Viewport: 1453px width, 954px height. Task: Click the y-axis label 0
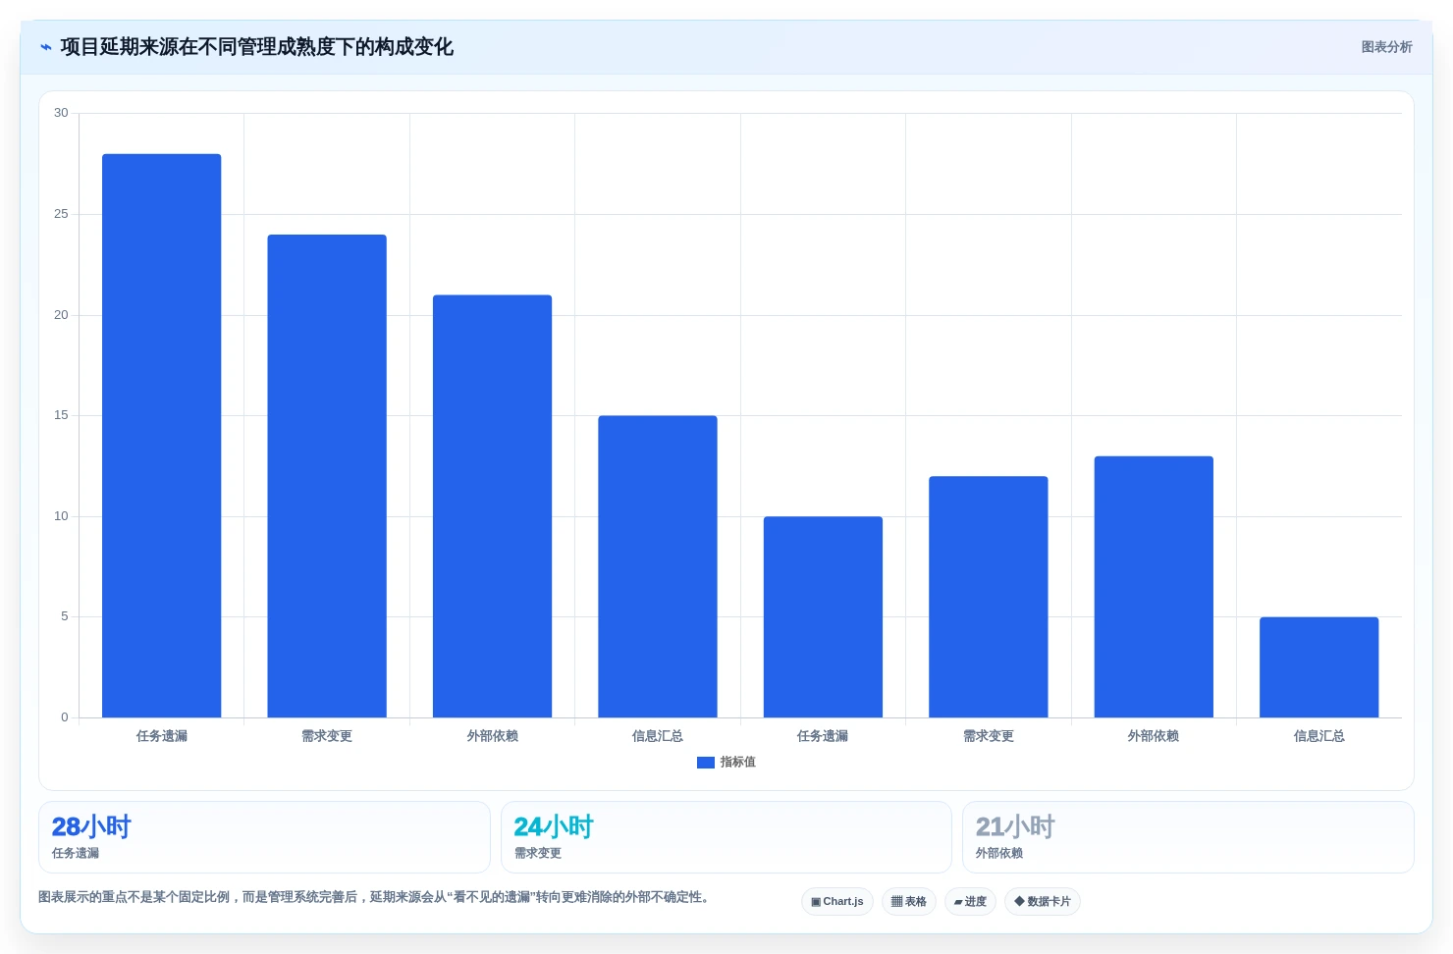[65, 717]
